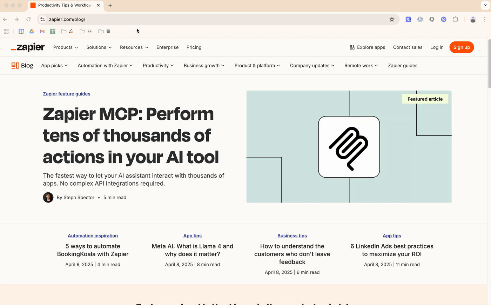
Task: Open the Business tips category link
Action: 292,236
